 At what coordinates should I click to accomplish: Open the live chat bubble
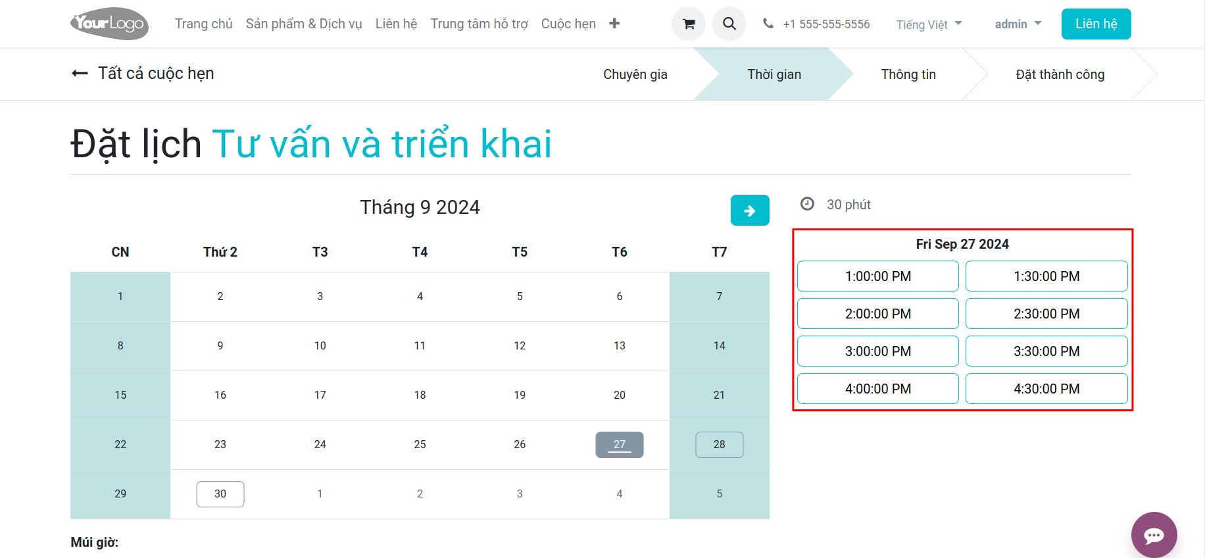[x=1154, y=535]
